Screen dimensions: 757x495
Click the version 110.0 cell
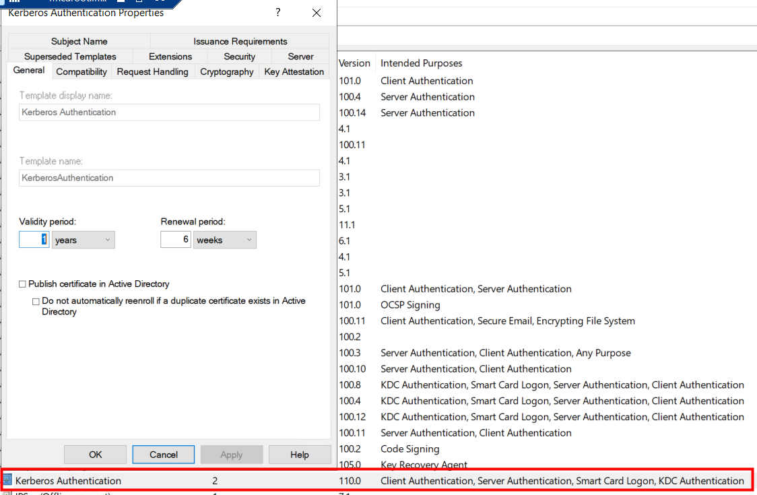click(x=350, y=480)
